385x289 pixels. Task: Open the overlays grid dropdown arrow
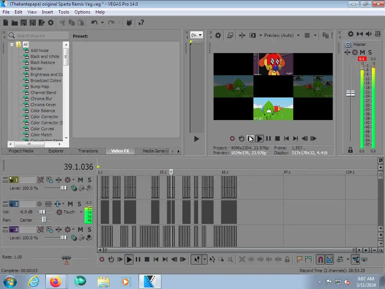(x=315, y=35)
